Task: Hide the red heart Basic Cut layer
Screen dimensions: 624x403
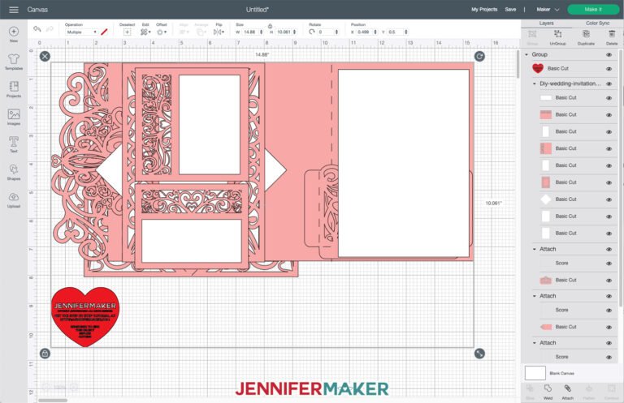Action: (x=609, y=69)
